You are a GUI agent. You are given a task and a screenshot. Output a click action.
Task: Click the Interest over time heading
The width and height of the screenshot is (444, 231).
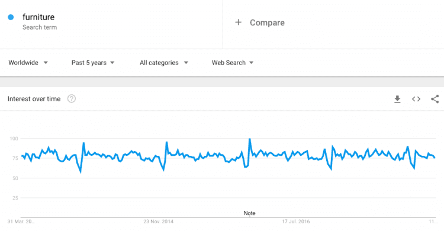34,99
